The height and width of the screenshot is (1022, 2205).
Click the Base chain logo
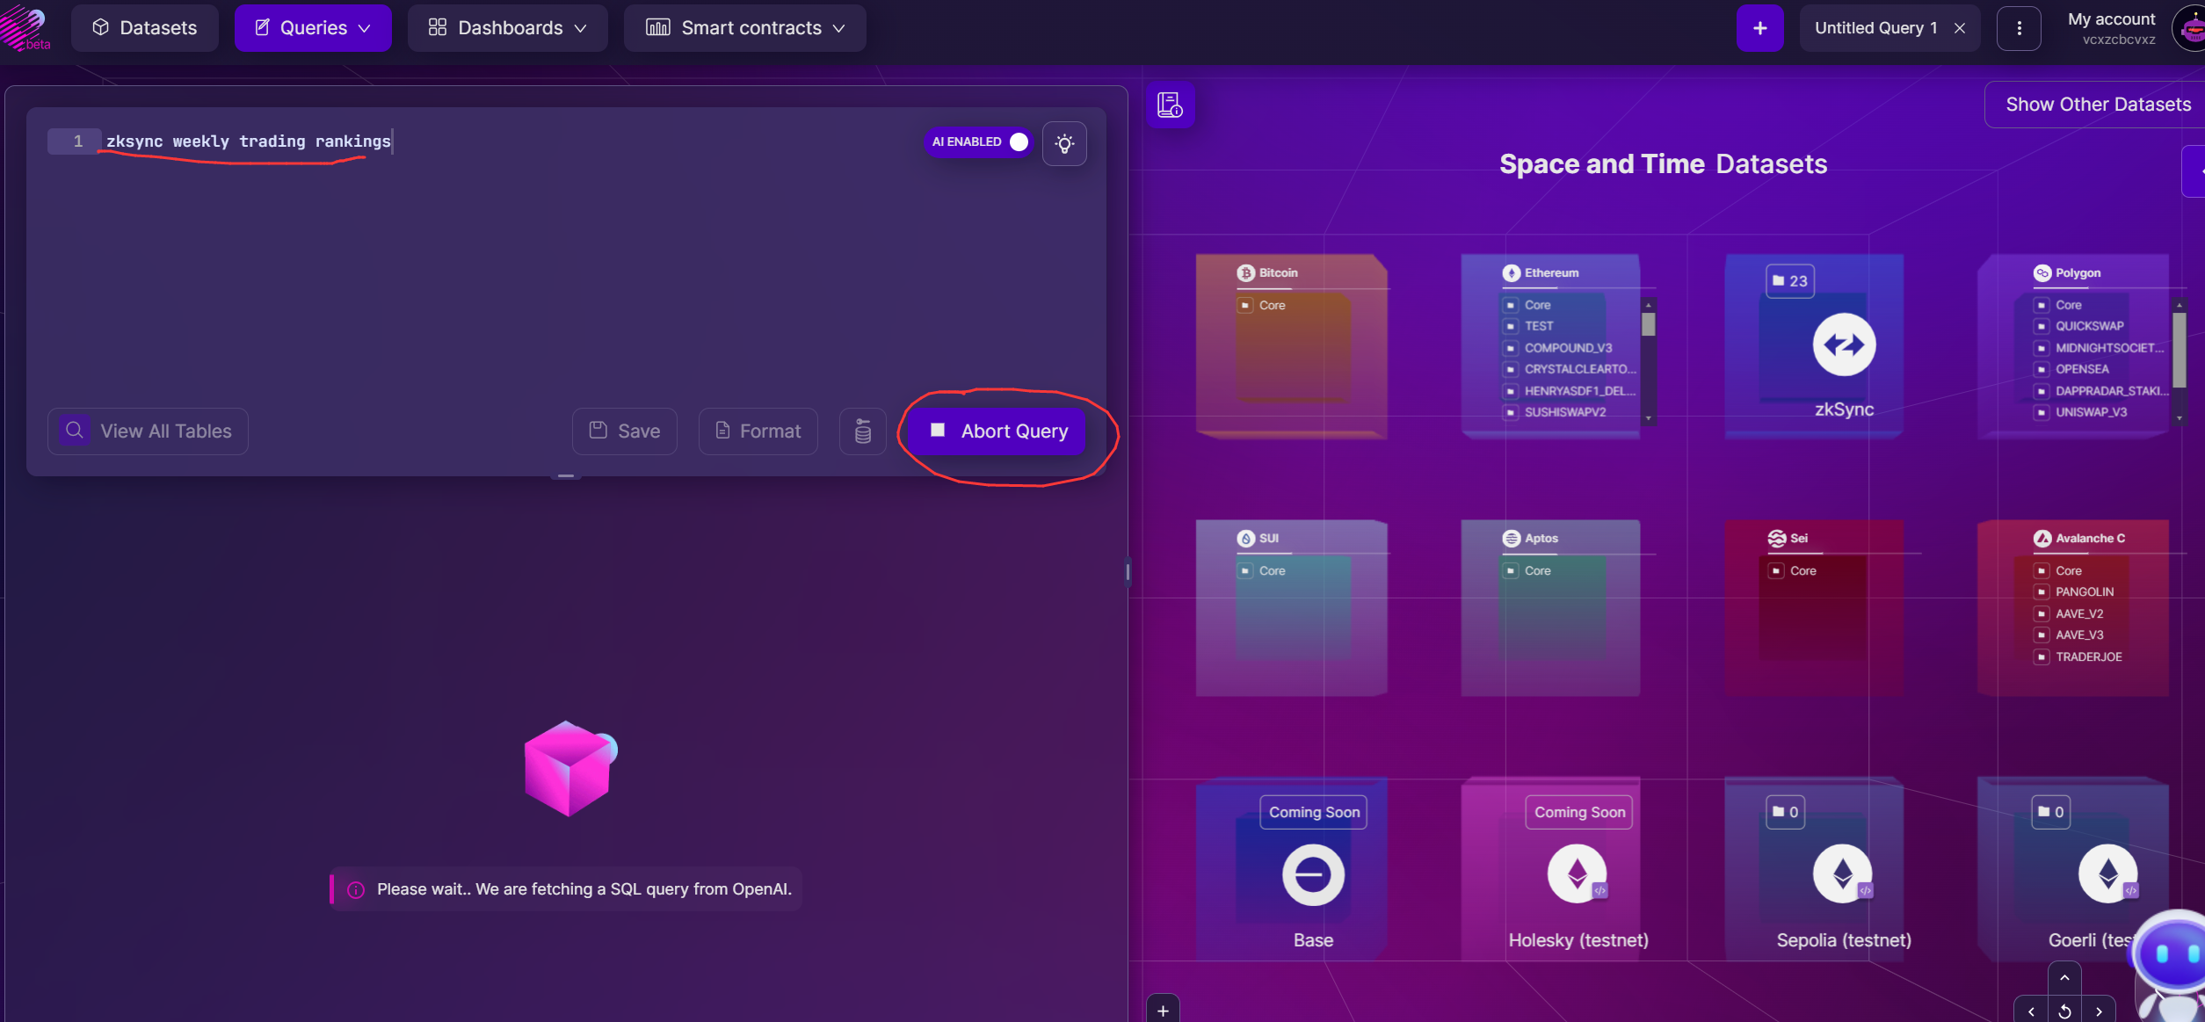1313,874
